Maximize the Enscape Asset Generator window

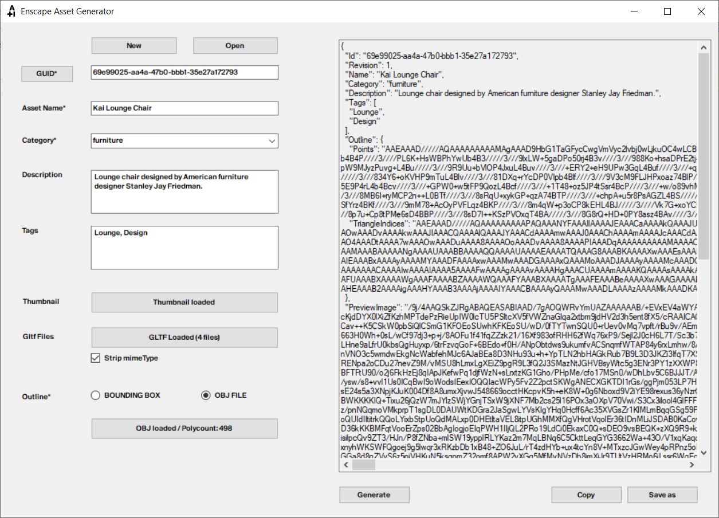coord(667,11)
